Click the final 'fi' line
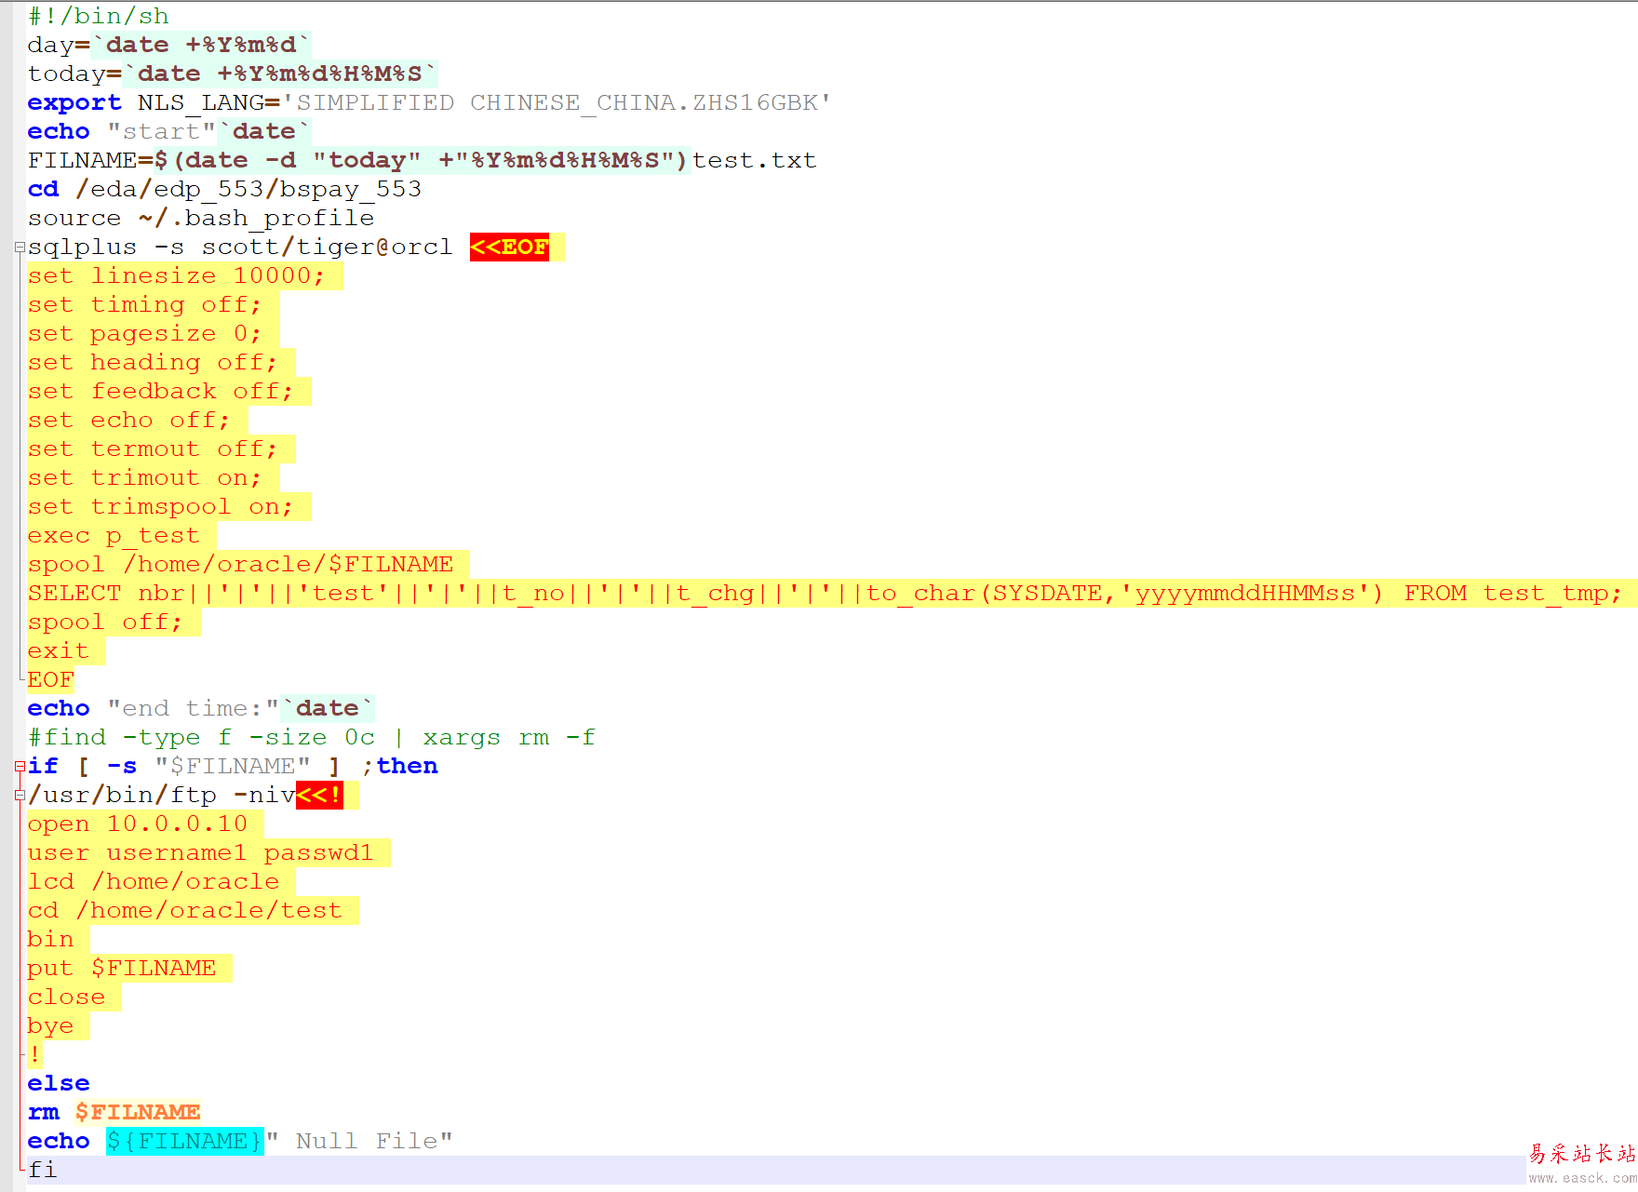The height and width of the screenshot is (1192, 1638). (42, 1170)
